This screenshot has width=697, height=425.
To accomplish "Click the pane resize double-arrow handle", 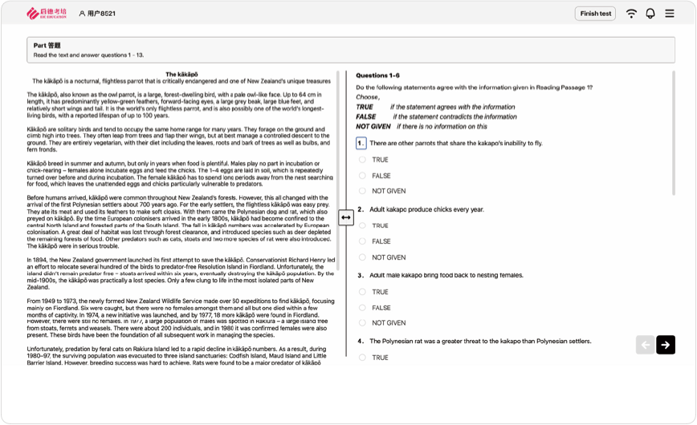I will (346, 217).
